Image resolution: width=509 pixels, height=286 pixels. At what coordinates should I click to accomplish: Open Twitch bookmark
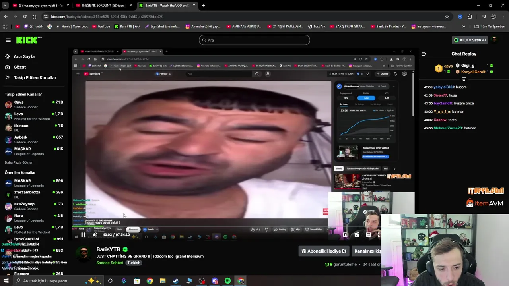[x=34, y=27]
